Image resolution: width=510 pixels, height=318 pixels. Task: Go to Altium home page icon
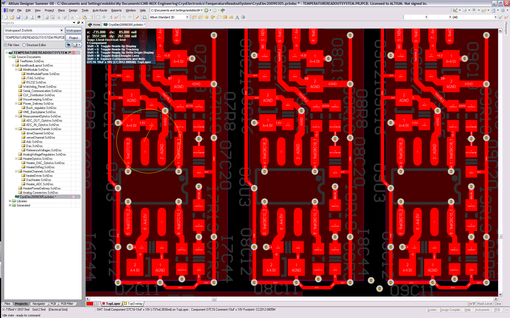click(223, 10)
